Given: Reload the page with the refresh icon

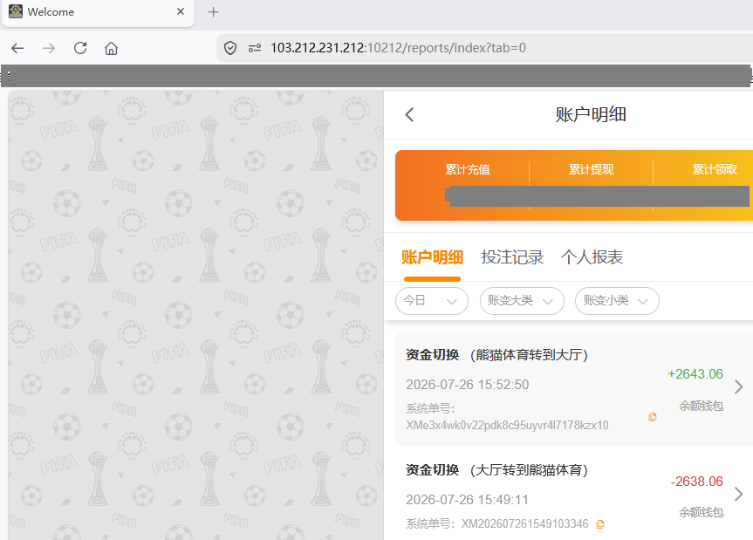Looking at the screenshot, I should tap(80, 48).
